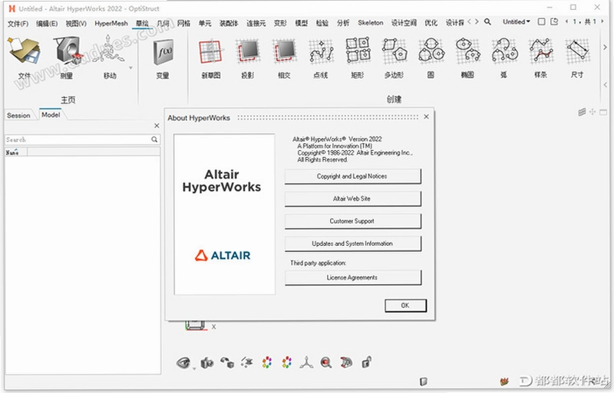Choose the 圆 circle sketch tool
This screenshot has height=393, width=614.
coord(431,58)
